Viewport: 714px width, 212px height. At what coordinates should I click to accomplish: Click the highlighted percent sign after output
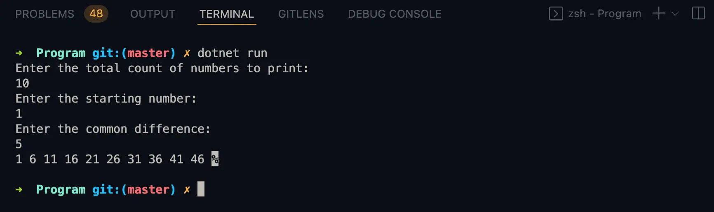(215, 159)
